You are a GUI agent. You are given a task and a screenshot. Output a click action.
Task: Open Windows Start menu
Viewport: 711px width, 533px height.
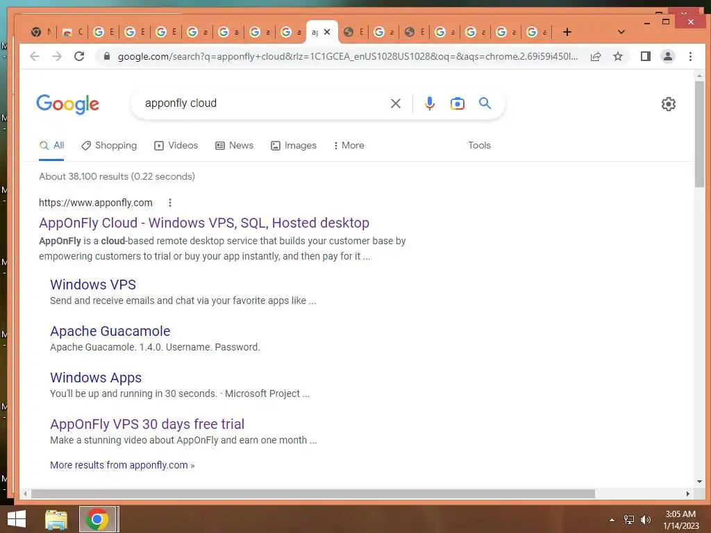[x=17, y=519]
